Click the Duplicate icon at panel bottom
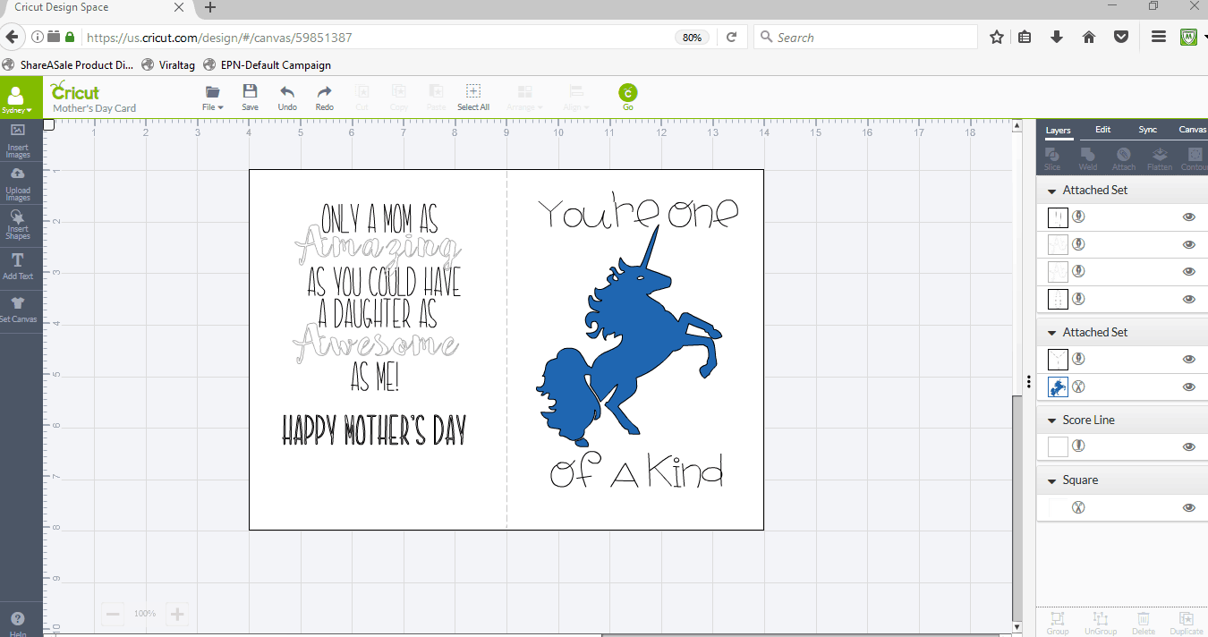Image resolution: width=1208 pixels, height=637 pixels. (x=1187, y=624)
